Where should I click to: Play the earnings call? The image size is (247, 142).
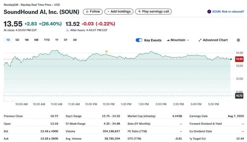coord(153,12)
